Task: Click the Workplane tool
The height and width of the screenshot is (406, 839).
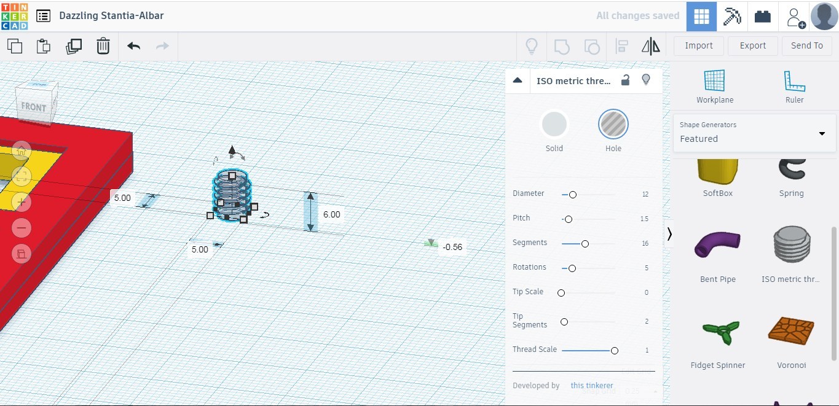Action: [714, 87]
